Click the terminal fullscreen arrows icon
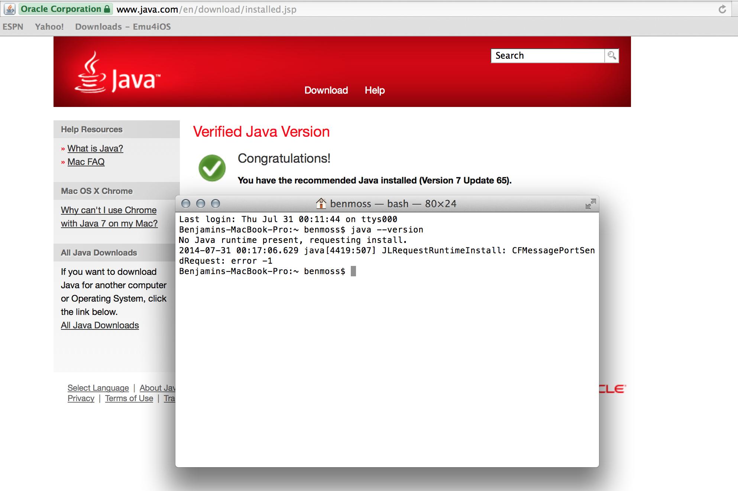Screen dimensions: 738x491 point(590,204)
